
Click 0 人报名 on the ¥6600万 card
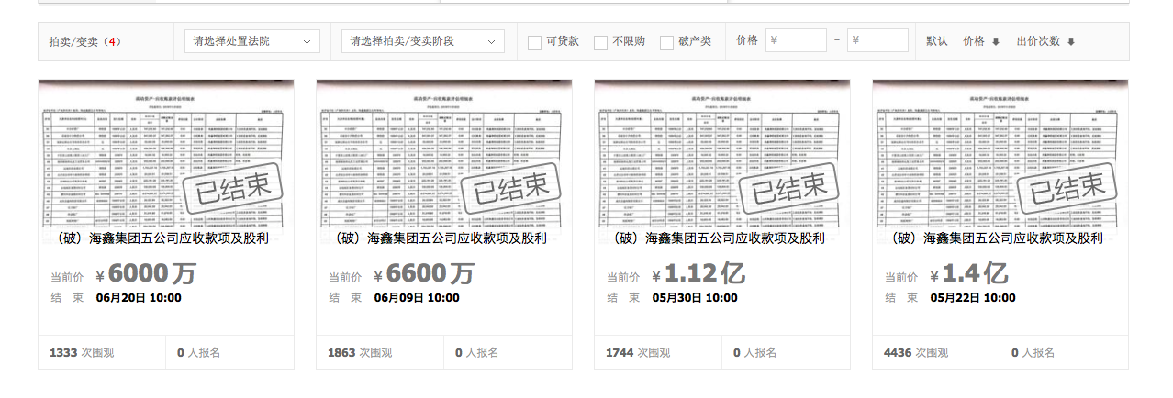(x=477, y=352)
